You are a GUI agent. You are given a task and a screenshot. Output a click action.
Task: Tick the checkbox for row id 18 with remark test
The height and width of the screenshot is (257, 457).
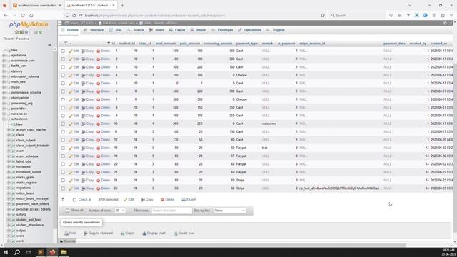[x=63, y=148]
